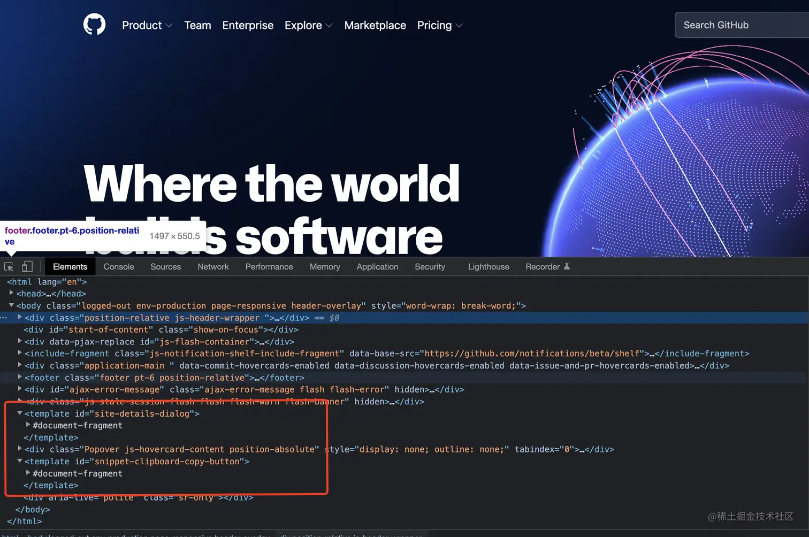Open the Enterprise link
The width and height of the screenshot is (809, 537).
pyautogui.click(x=248, y=25)
